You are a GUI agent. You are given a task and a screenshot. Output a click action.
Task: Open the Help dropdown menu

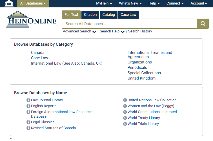point(154,3)
